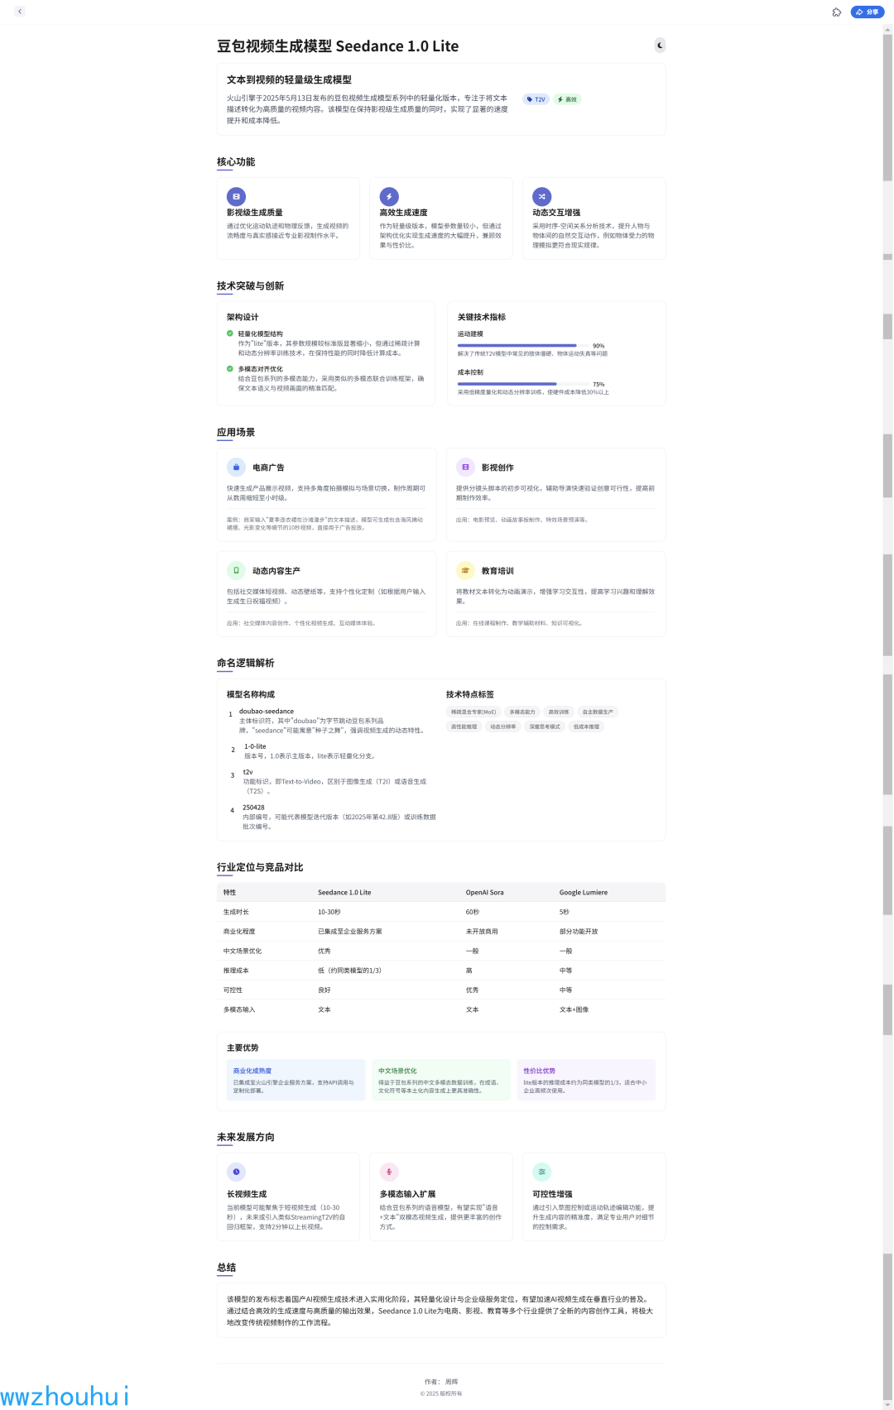
Task: Click the 影视创作 film icon
Action: click(465, 468)
